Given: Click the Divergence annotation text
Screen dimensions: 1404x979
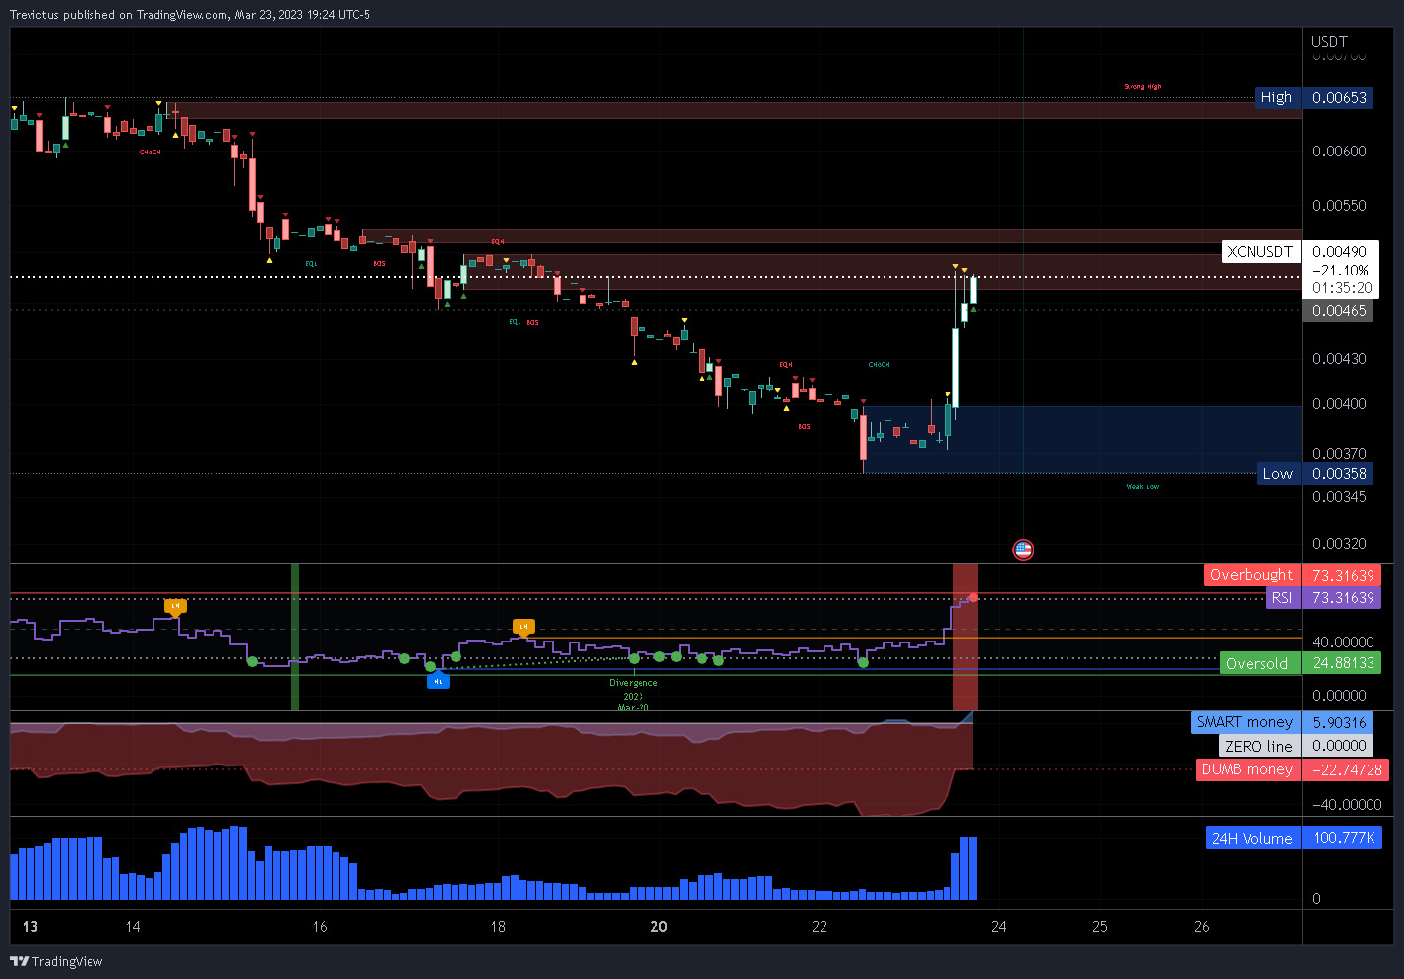Looking at the screenshot, I should [x=633, y=682].
